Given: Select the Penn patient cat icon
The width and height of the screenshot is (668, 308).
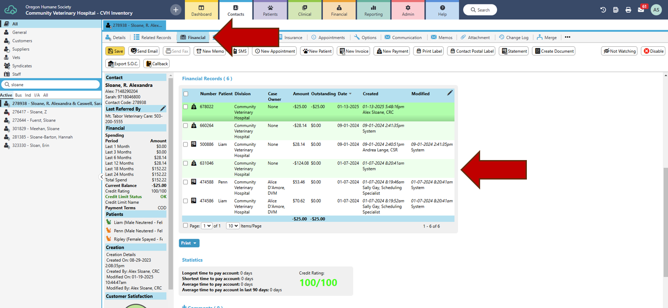Looking at the screenshot, I should 109,230.
